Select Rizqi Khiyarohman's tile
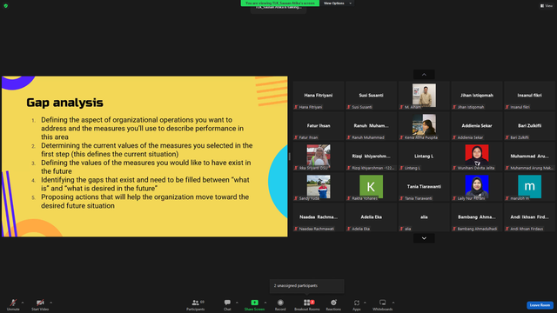Viewport: 557px width, 313px height. (x=371, y=156)
